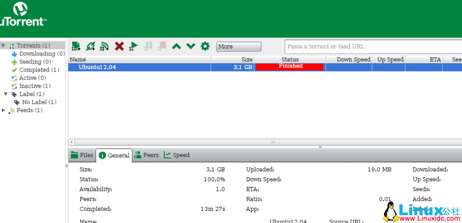The width and height of the screenshot is (462, 223).
Task: Sort by Name column header
Action: point(139,59)
